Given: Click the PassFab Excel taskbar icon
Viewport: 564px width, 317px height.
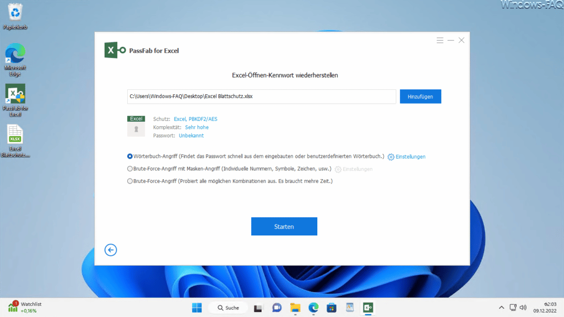Looking at the screenshot, I should (368, 308).
